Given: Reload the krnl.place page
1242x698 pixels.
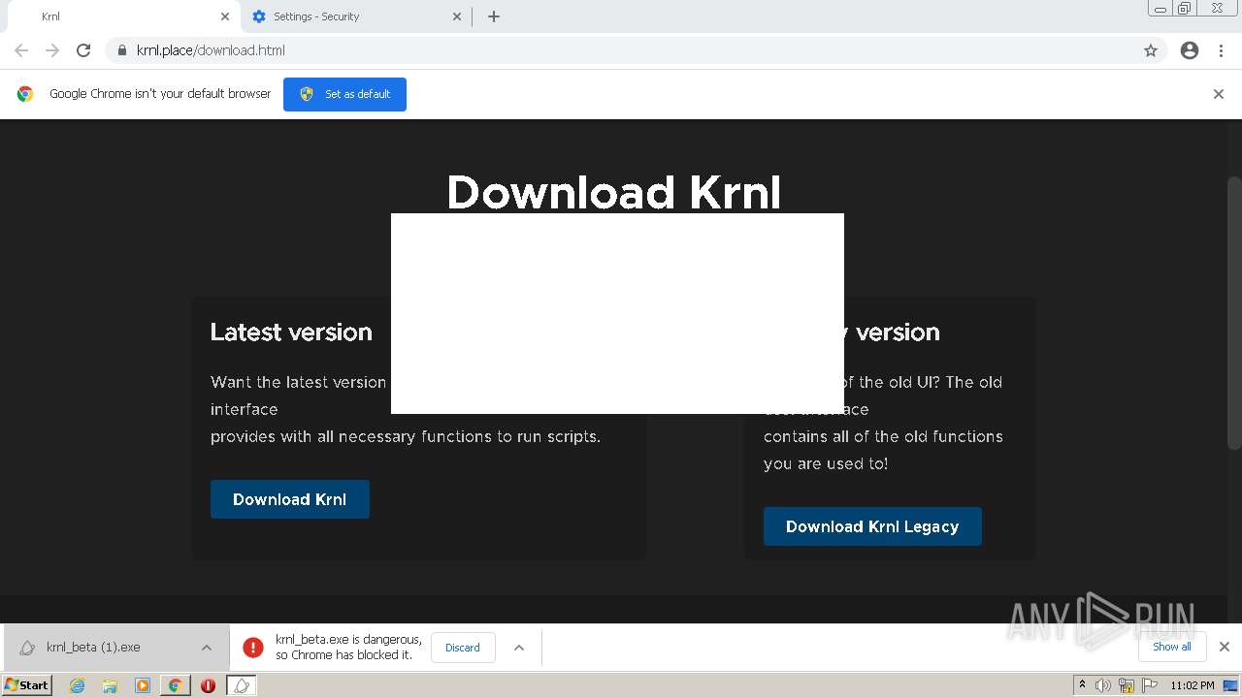Looking at the screenshot, I should 83,50.
